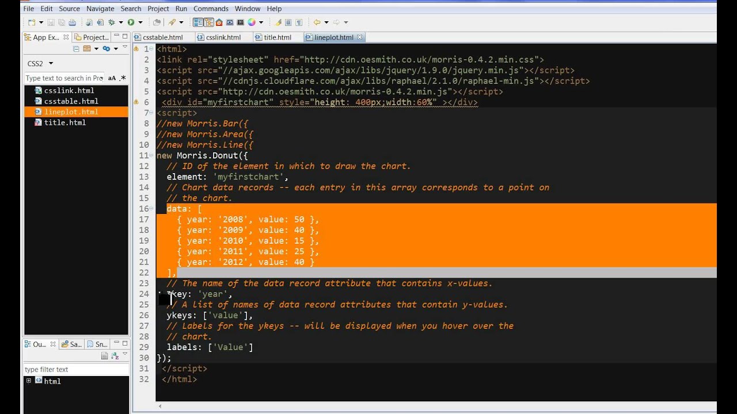Expand the html node in Outline
This screenshot has width=737, height=414.
point(28,381)
